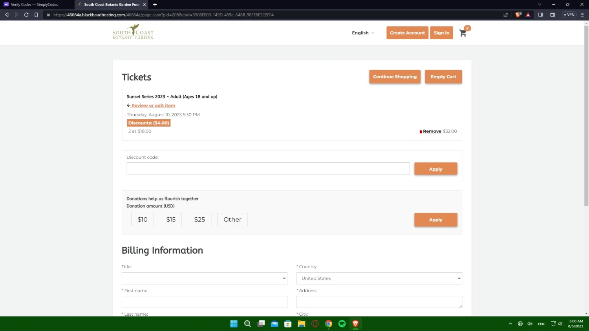
Task: Open Windows Start menu
Action: [234, 324]
